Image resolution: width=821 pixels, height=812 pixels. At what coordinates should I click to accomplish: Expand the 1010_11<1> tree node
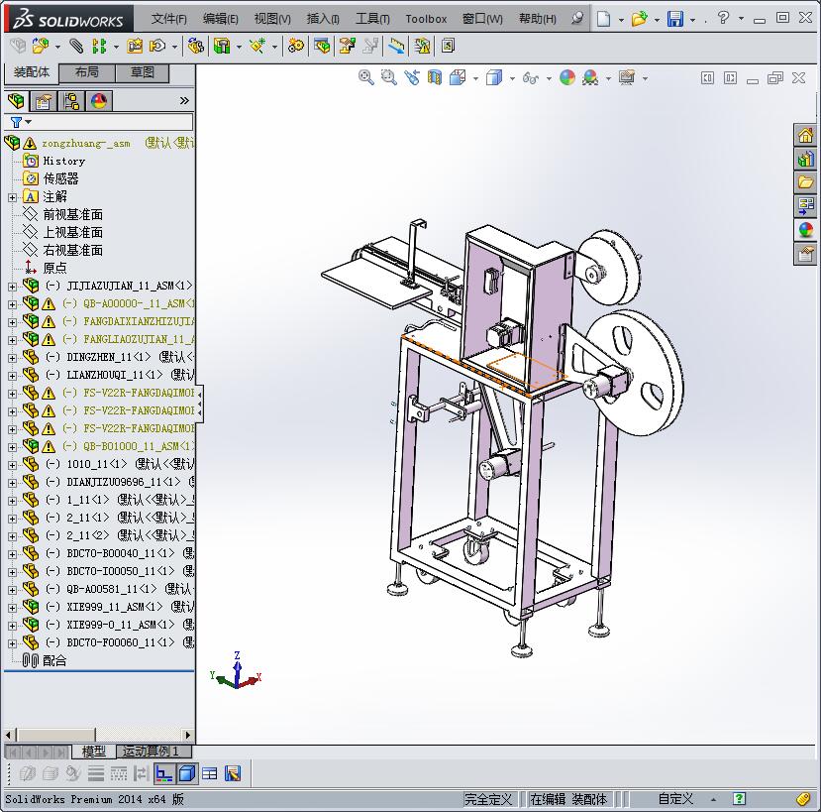(x=12, y=465)
